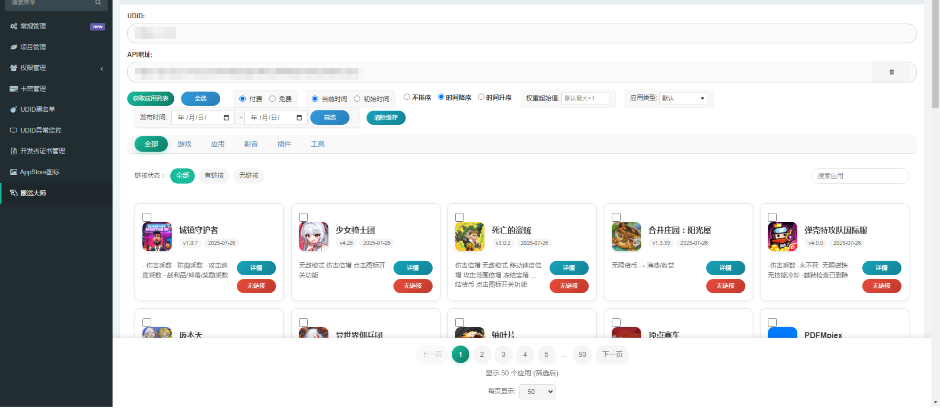This screenshot has height=414, width=940.
Task: Select 免费 radio button
Action: (272, 99)
